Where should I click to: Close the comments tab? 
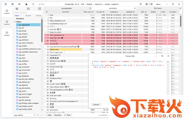coord(135,8)
